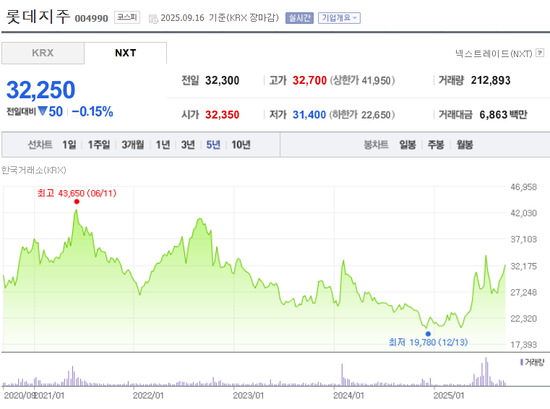Viewport: 550px width, 409px height.
Task: Click the 2022/01 x-axis label
Action: (x=148, y=395)
